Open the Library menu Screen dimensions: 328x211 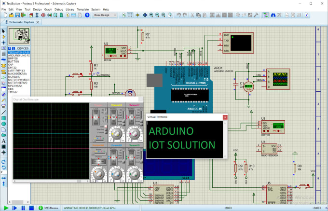tap(70, 10)
